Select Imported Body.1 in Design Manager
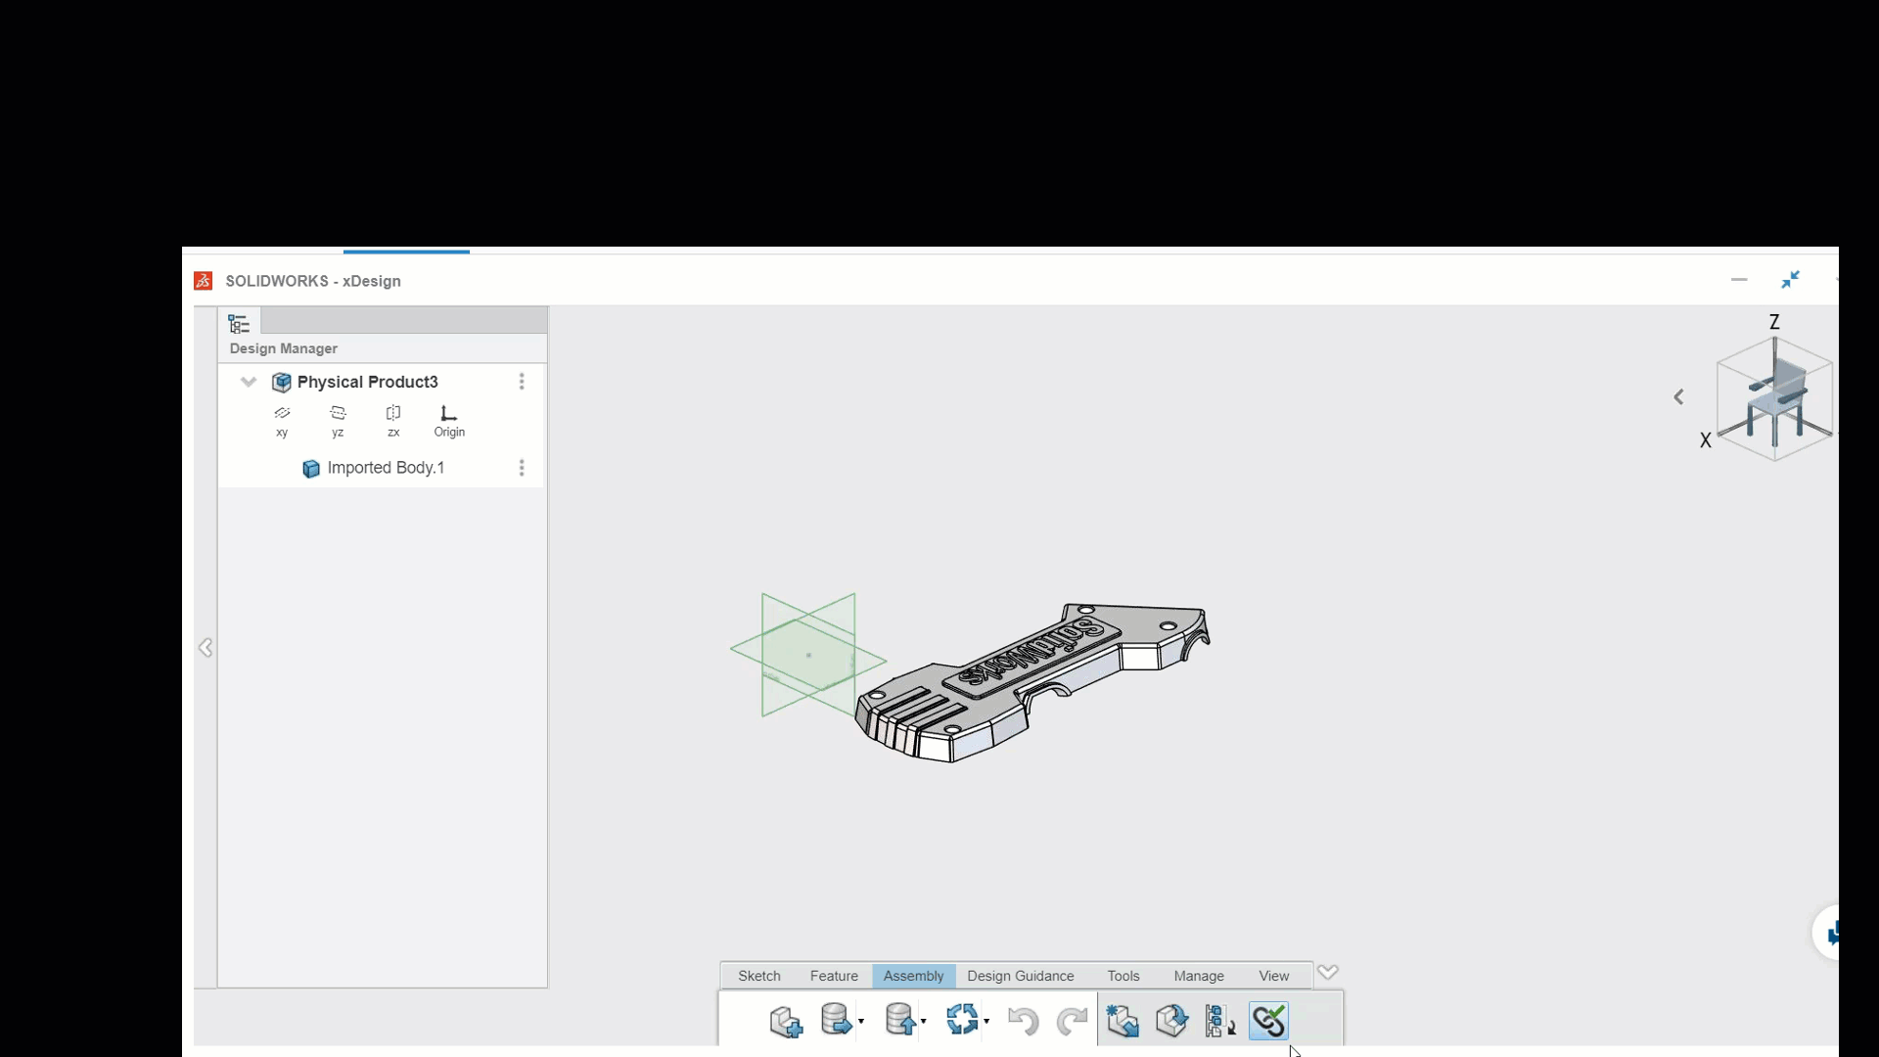Viewport: 1879px width, 1057px height. click(386, 467)
